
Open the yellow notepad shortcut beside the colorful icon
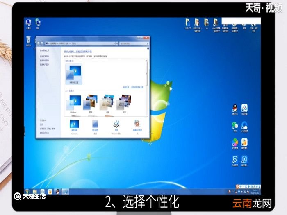click(x=244, y=144)
